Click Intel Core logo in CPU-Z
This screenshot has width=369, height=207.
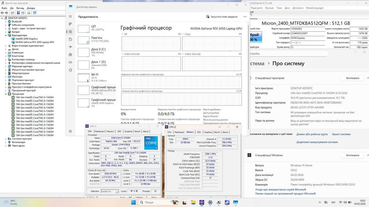click(151, 143)
